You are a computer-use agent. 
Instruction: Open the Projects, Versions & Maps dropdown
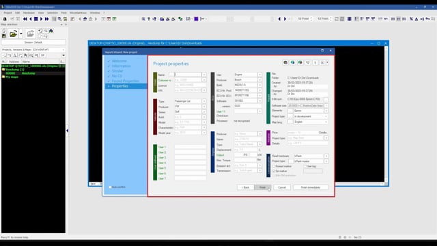(x=33, y=50)
